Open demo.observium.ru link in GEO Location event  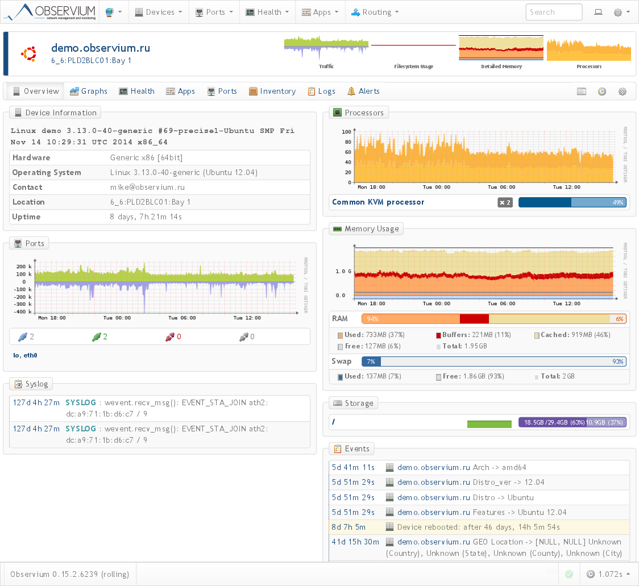click(434, 542)
